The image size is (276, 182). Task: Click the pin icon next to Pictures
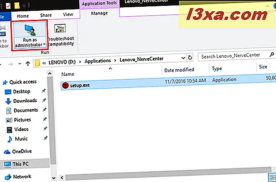pyautogui.click(x=45, y=119)
